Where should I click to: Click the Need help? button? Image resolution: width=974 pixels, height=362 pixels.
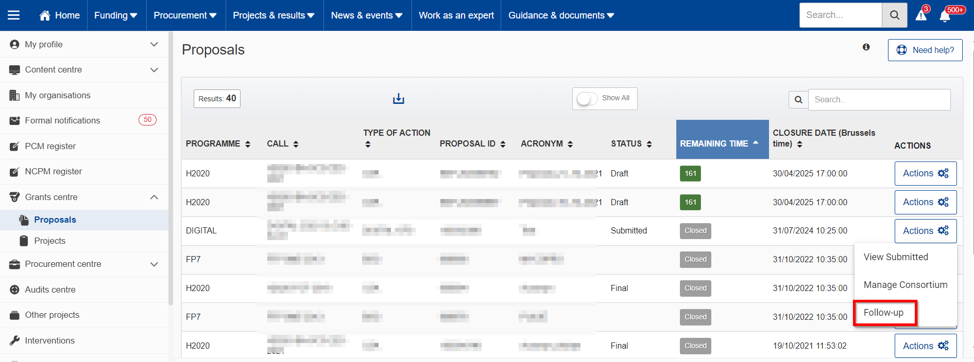click(925, 50)
